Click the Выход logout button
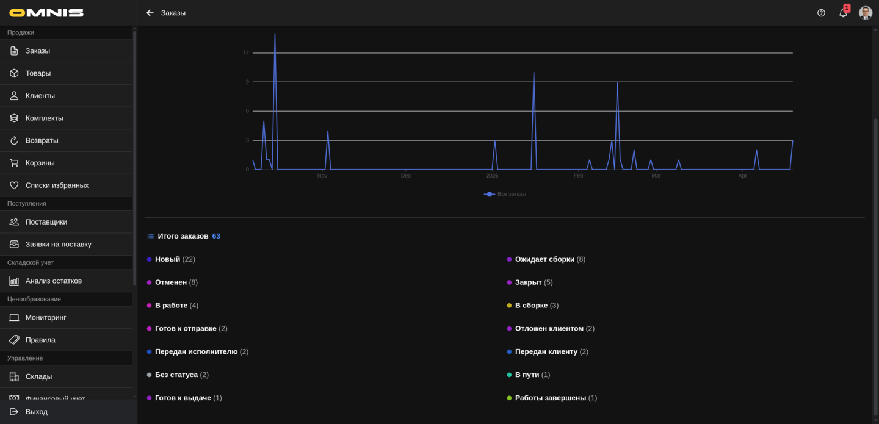Viewport: 879px width, 424px height. tap(37, 412)
